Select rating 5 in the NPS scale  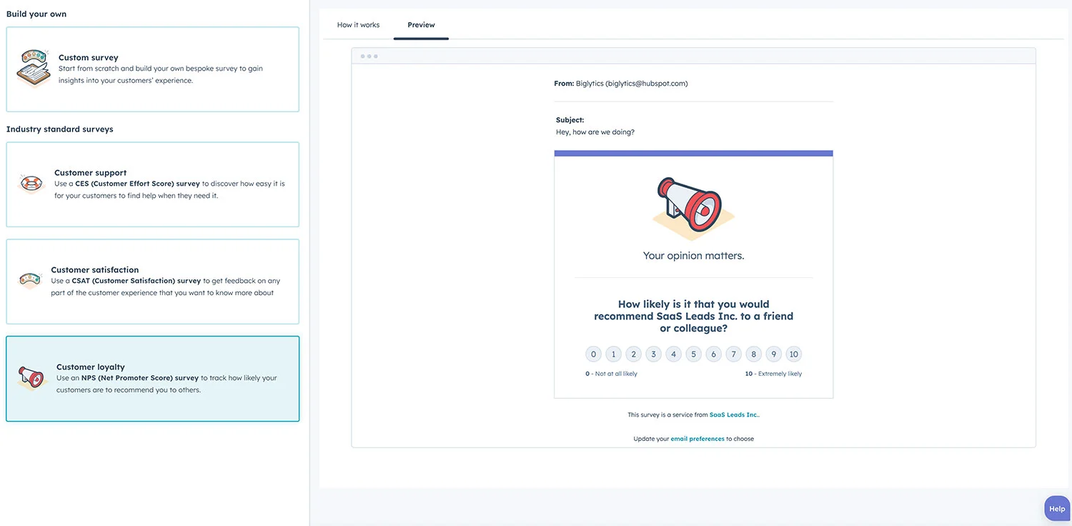693,354
